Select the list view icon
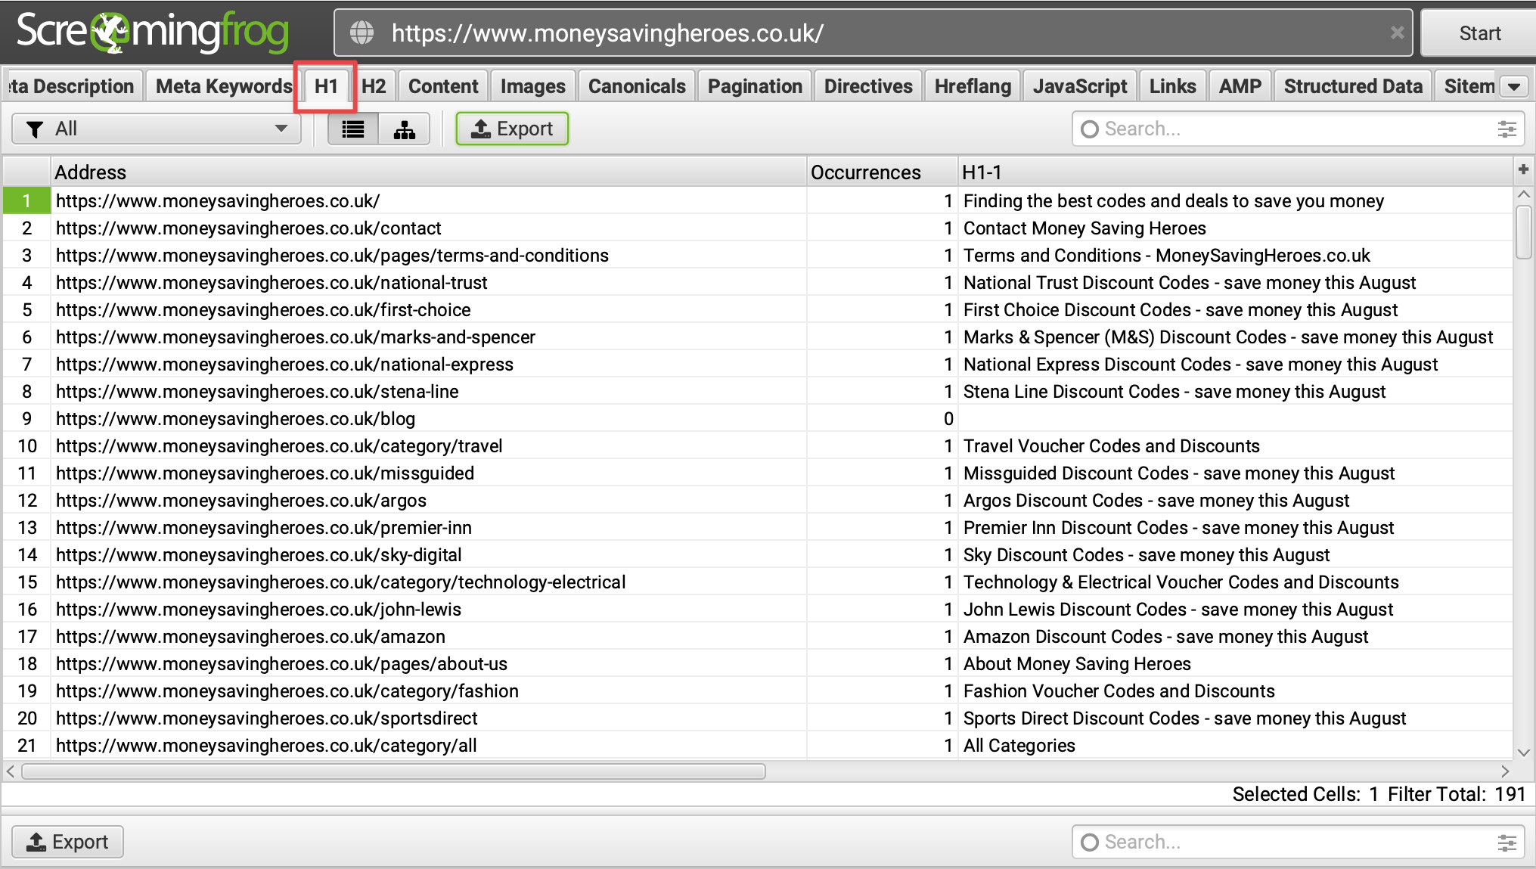This screenshot has width=1536, height=869. click(352, 129)
